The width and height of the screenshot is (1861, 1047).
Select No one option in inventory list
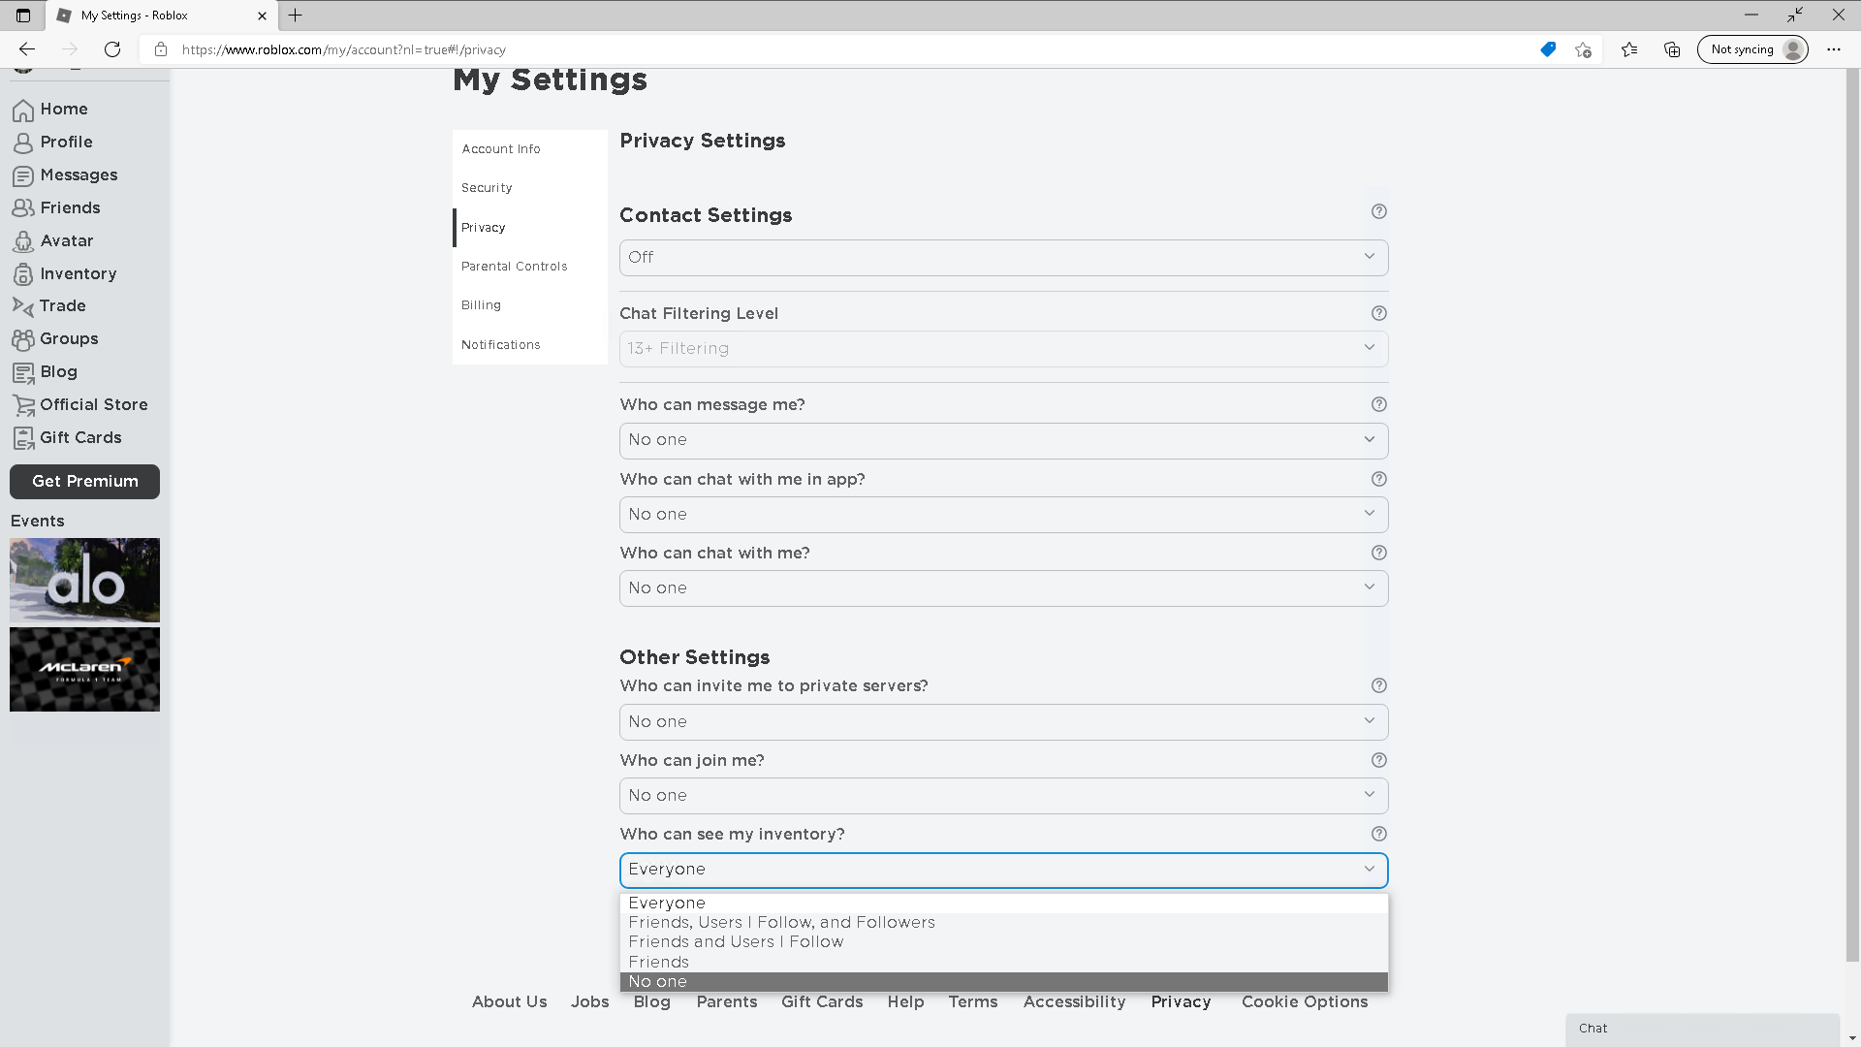pyautogui.click(x=1003, y=982)
